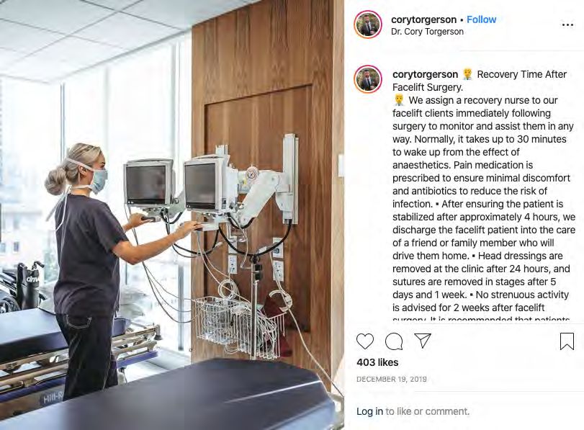584x430 pixels.
Task: Click Dr. Cory Torgerson location label
Action: click(427, 32)
